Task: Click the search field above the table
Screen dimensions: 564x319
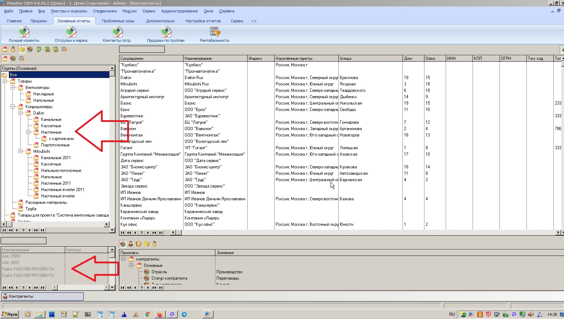Action: [142, 49]
